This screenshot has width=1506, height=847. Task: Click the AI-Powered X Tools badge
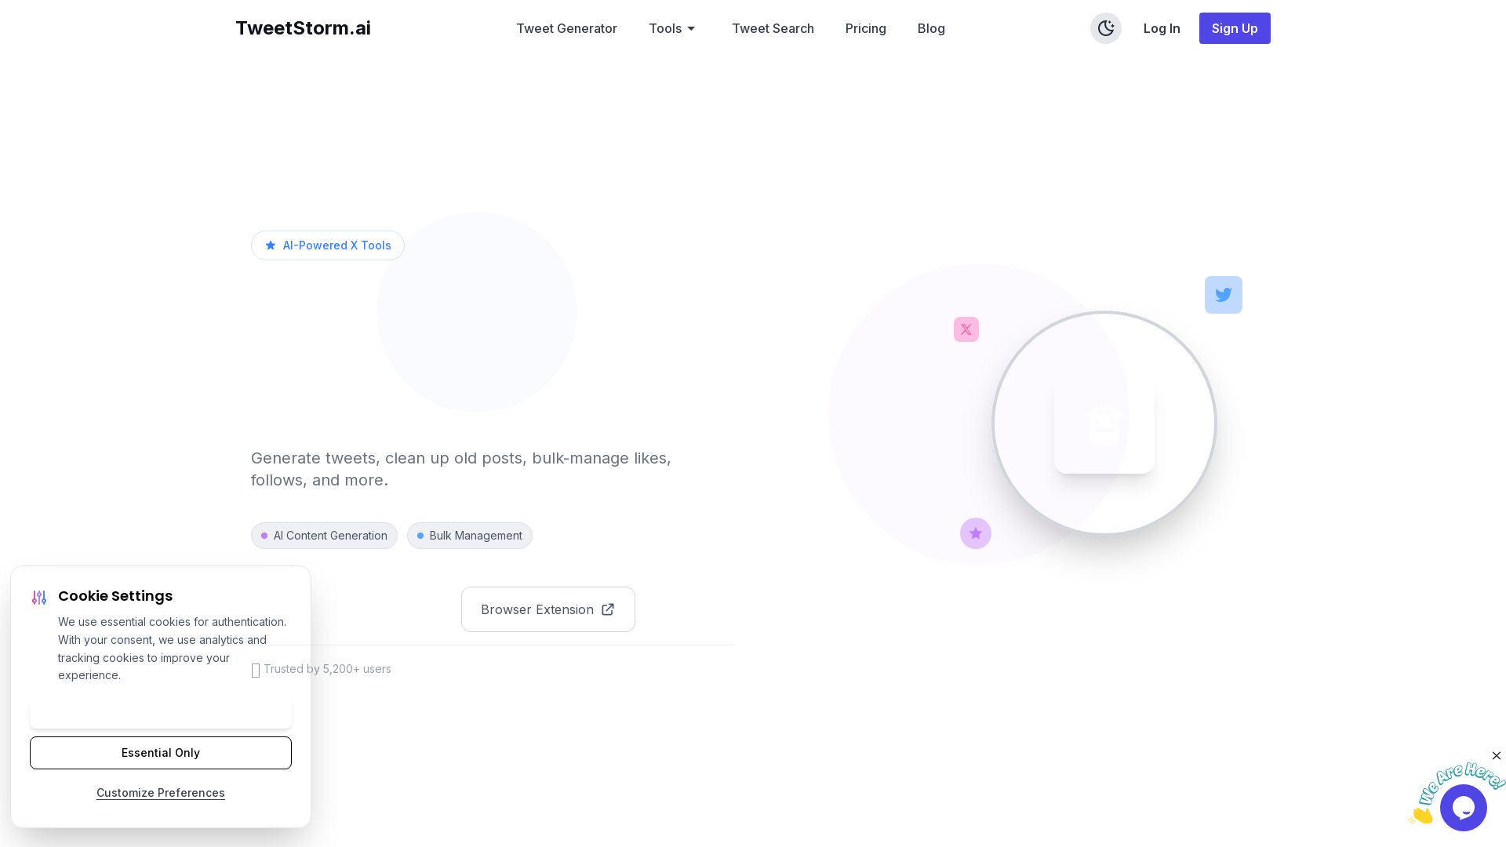tap(328, 245)
